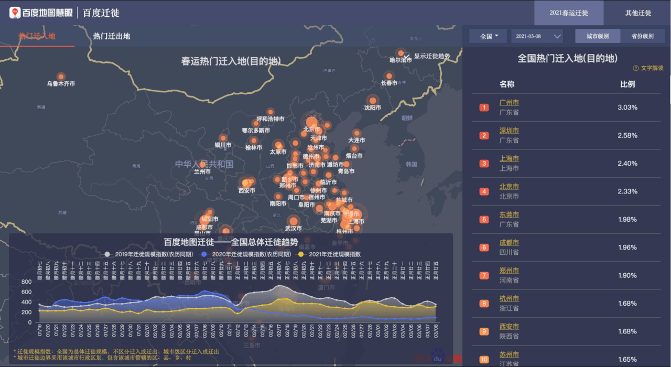Click the 比例 column header
The image size is (671, 367).
627,84
